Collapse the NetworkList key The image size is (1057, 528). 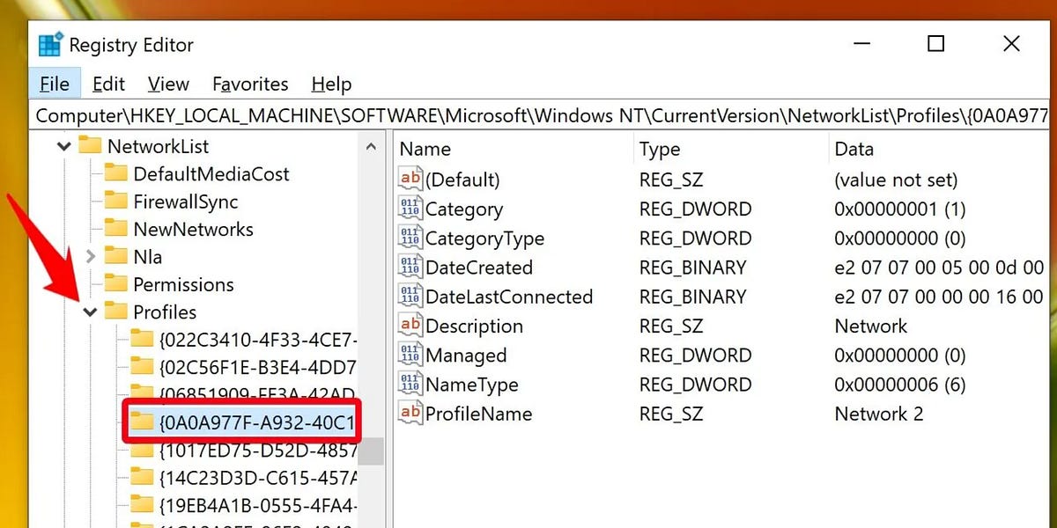coord(64,146)
